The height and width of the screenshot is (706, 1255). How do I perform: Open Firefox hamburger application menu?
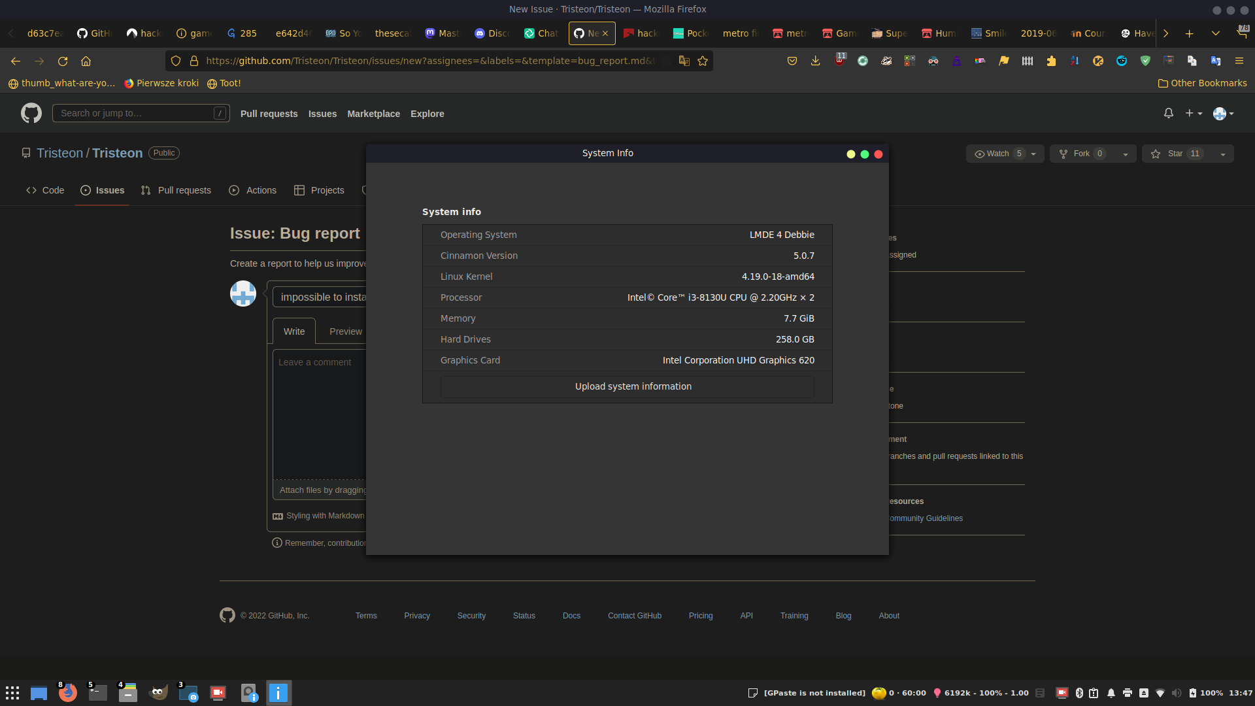1239,61
